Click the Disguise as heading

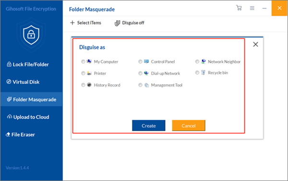tap(92, 47)
